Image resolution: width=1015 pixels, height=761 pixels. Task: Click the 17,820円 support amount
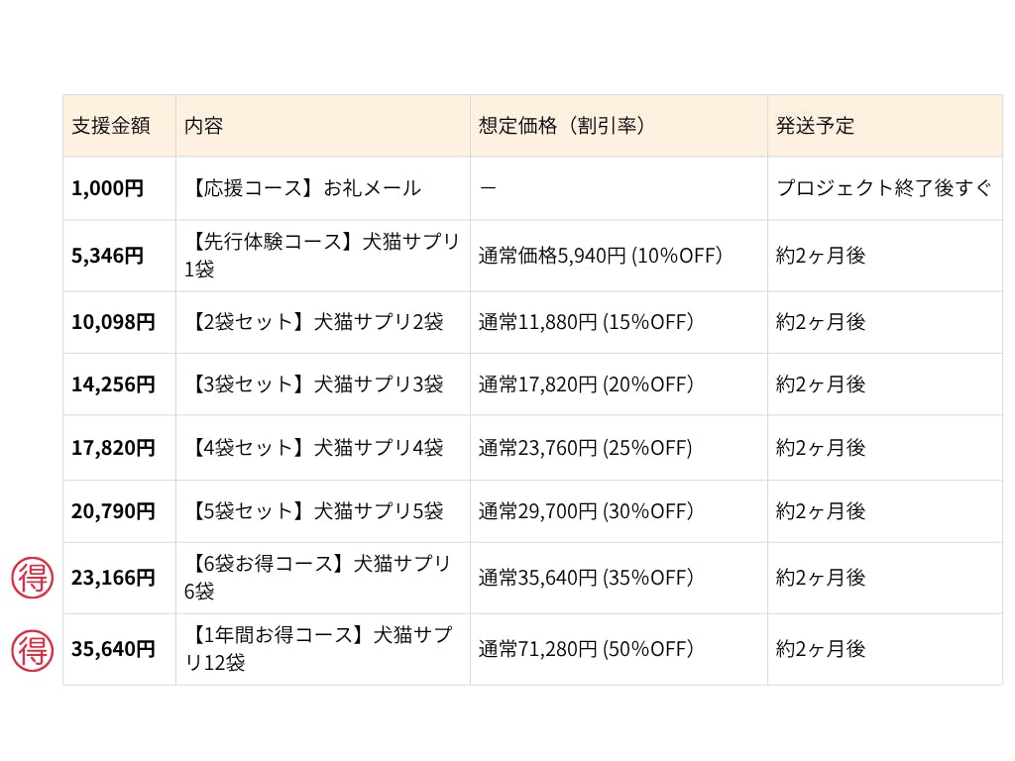pos(113,448)
